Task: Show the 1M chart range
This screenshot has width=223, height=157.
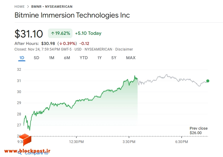Action: click(x=52, y=58)
